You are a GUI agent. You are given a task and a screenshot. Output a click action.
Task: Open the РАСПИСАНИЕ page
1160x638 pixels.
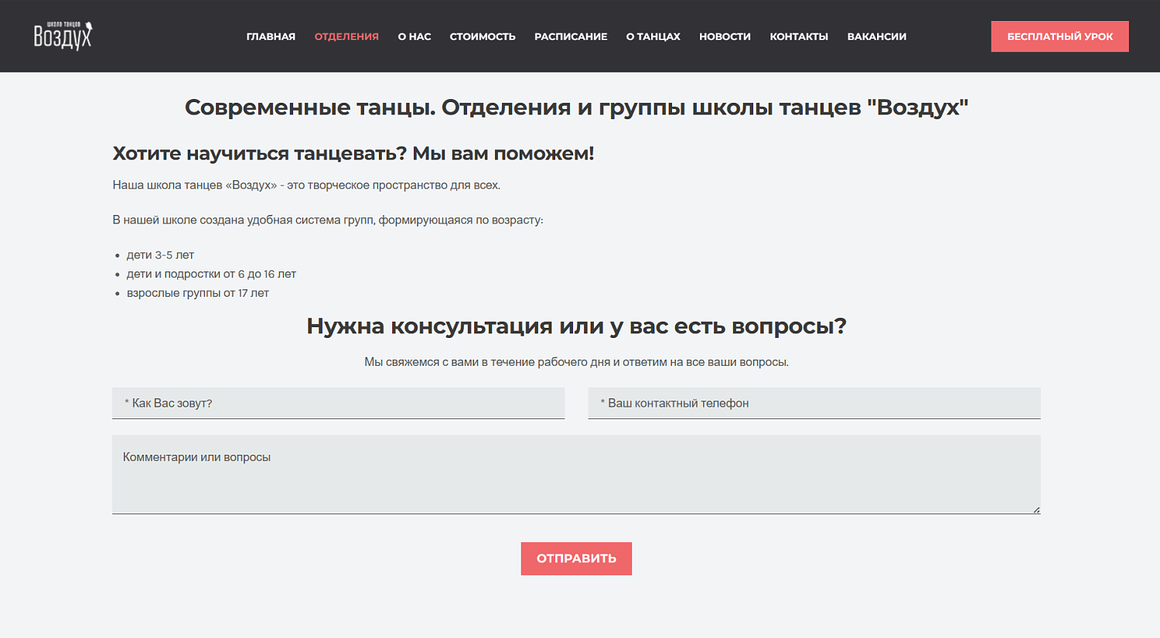(x=571, y=36)
